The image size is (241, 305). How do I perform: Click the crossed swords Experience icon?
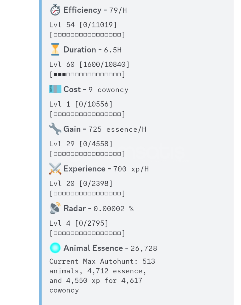pyautogui.click(x=55, y=169)
